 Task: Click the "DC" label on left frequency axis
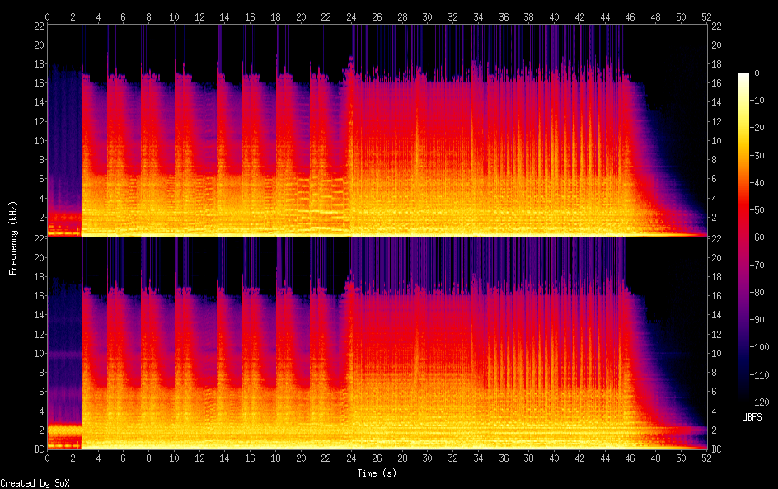pos(40,449)
